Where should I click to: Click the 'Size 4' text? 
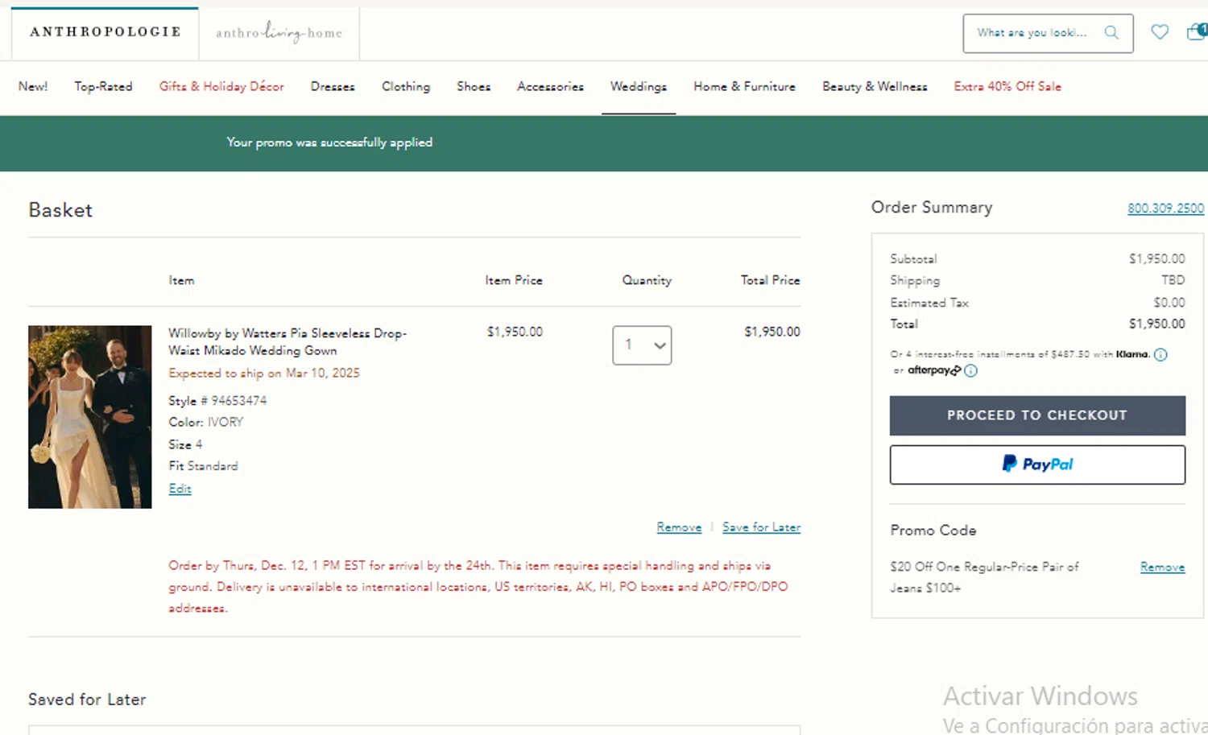(x=185, y=444)
